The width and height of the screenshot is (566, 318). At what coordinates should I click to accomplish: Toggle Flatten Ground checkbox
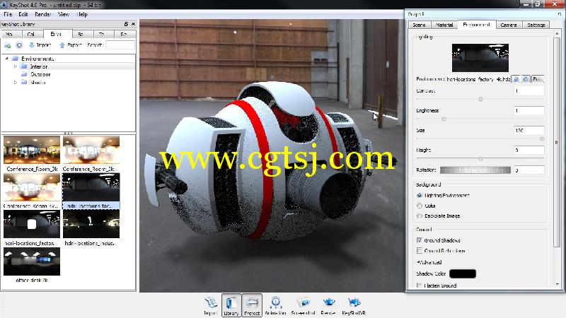point(420,285)
